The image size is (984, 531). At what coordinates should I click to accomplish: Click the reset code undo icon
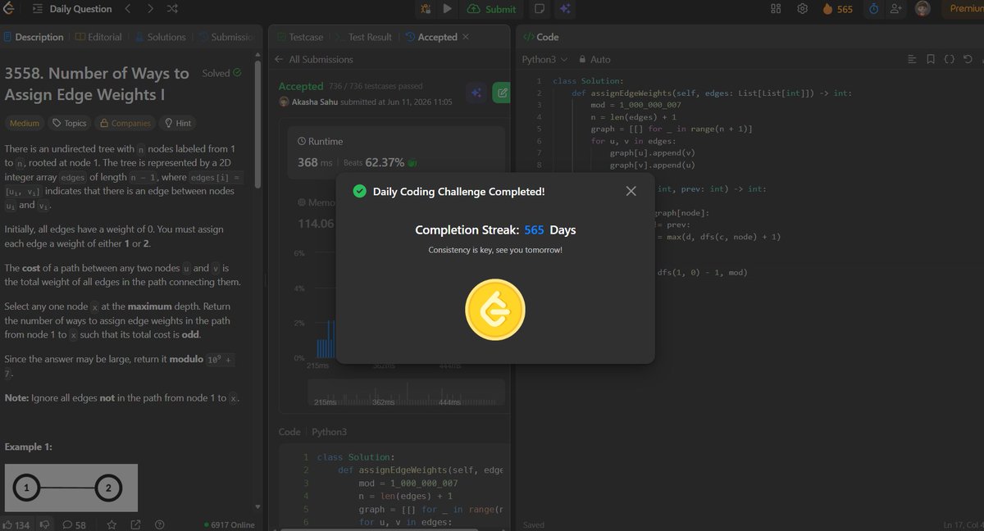point(968,59)
